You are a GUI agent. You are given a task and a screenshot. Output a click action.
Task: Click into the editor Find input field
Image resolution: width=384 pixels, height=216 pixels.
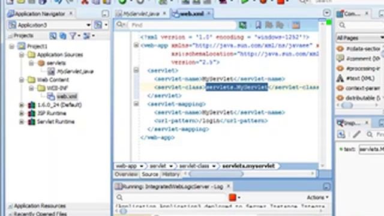[182, 25]
